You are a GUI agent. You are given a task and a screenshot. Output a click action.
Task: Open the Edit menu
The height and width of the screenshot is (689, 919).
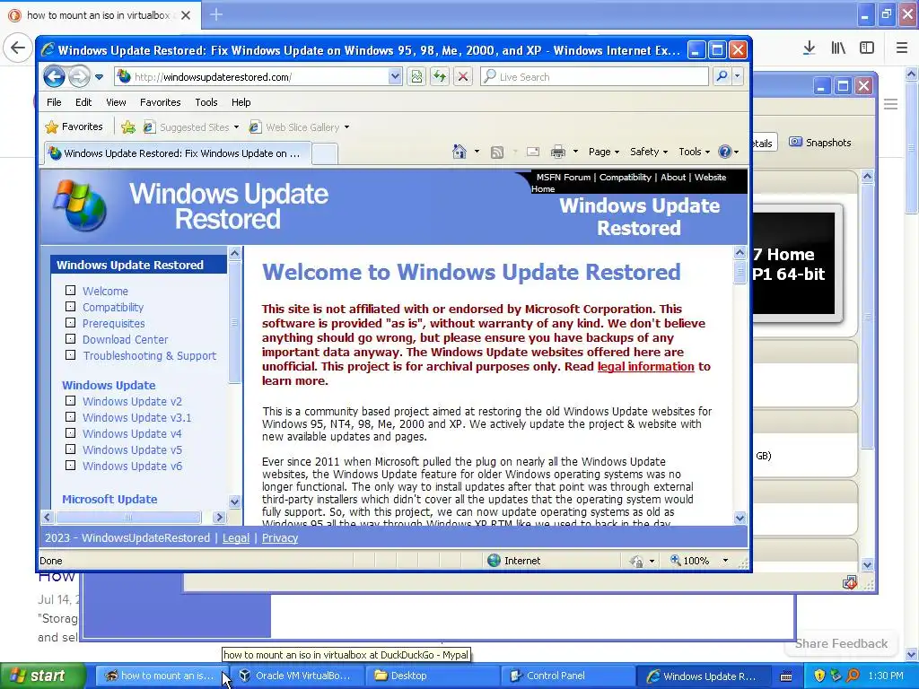pos(83,102)
